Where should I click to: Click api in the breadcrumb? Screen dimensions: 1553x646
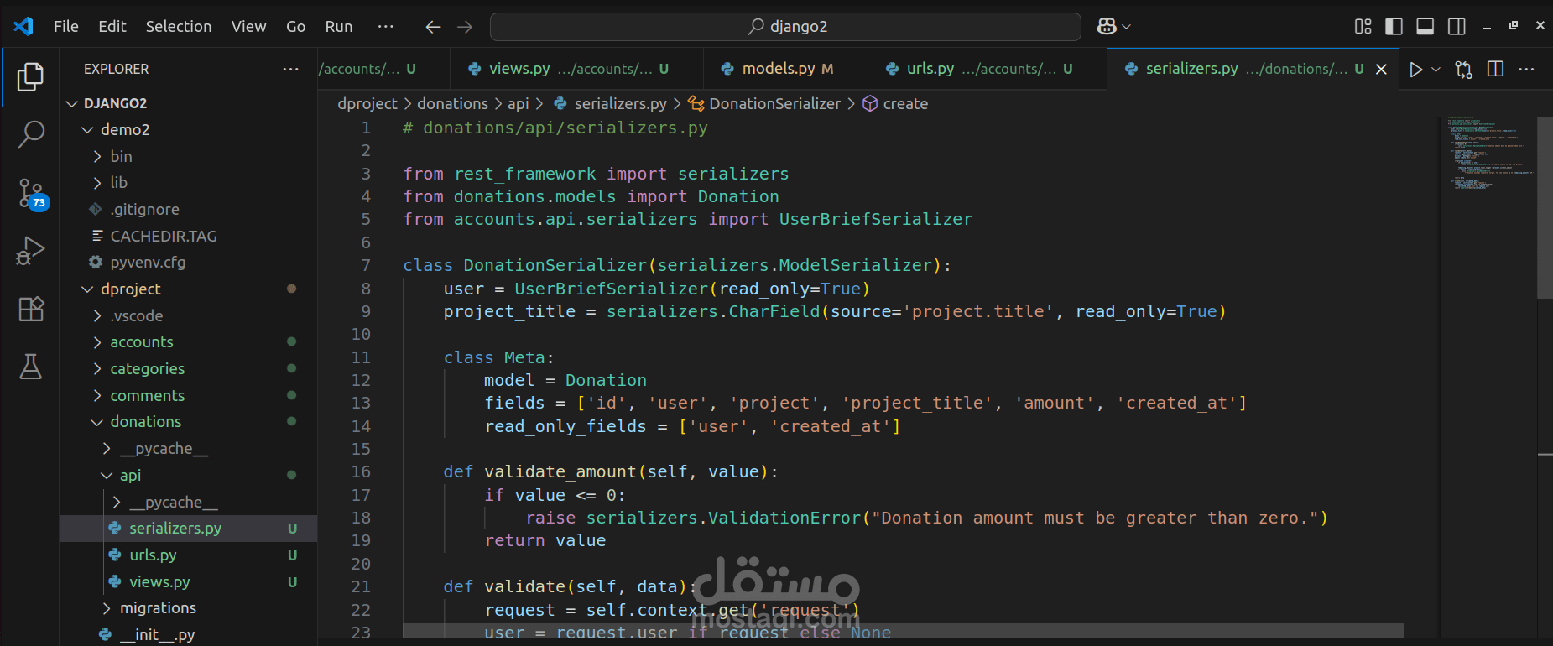[519, 104]
